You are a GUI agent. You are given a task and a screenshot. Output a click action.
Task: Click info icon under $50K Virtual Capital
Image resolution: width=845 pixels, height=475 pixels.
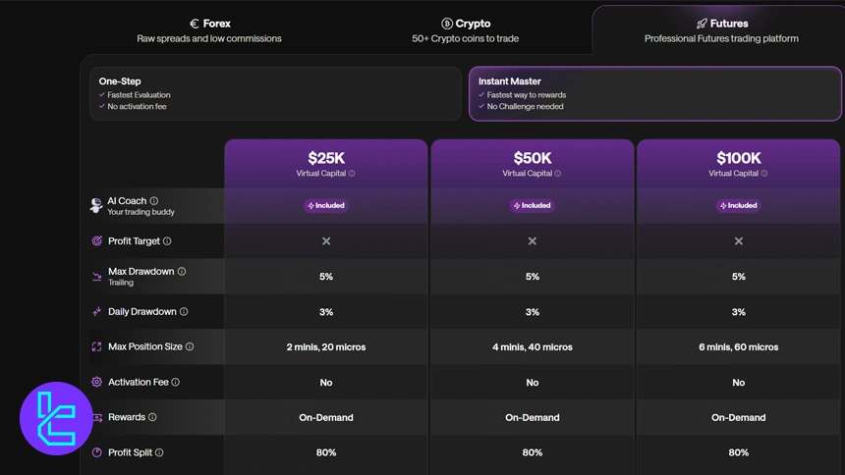(x=558, y=174)
